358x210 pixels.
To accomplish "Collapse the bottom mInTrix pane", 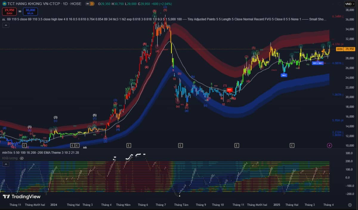I will click(x=6, y=165).
